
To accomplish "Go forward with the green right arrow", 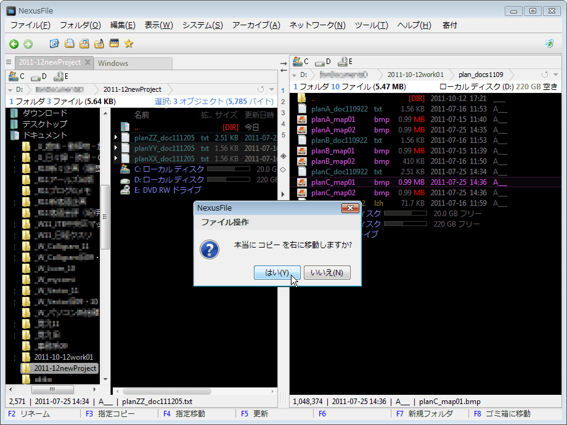I will click(28, 44).
